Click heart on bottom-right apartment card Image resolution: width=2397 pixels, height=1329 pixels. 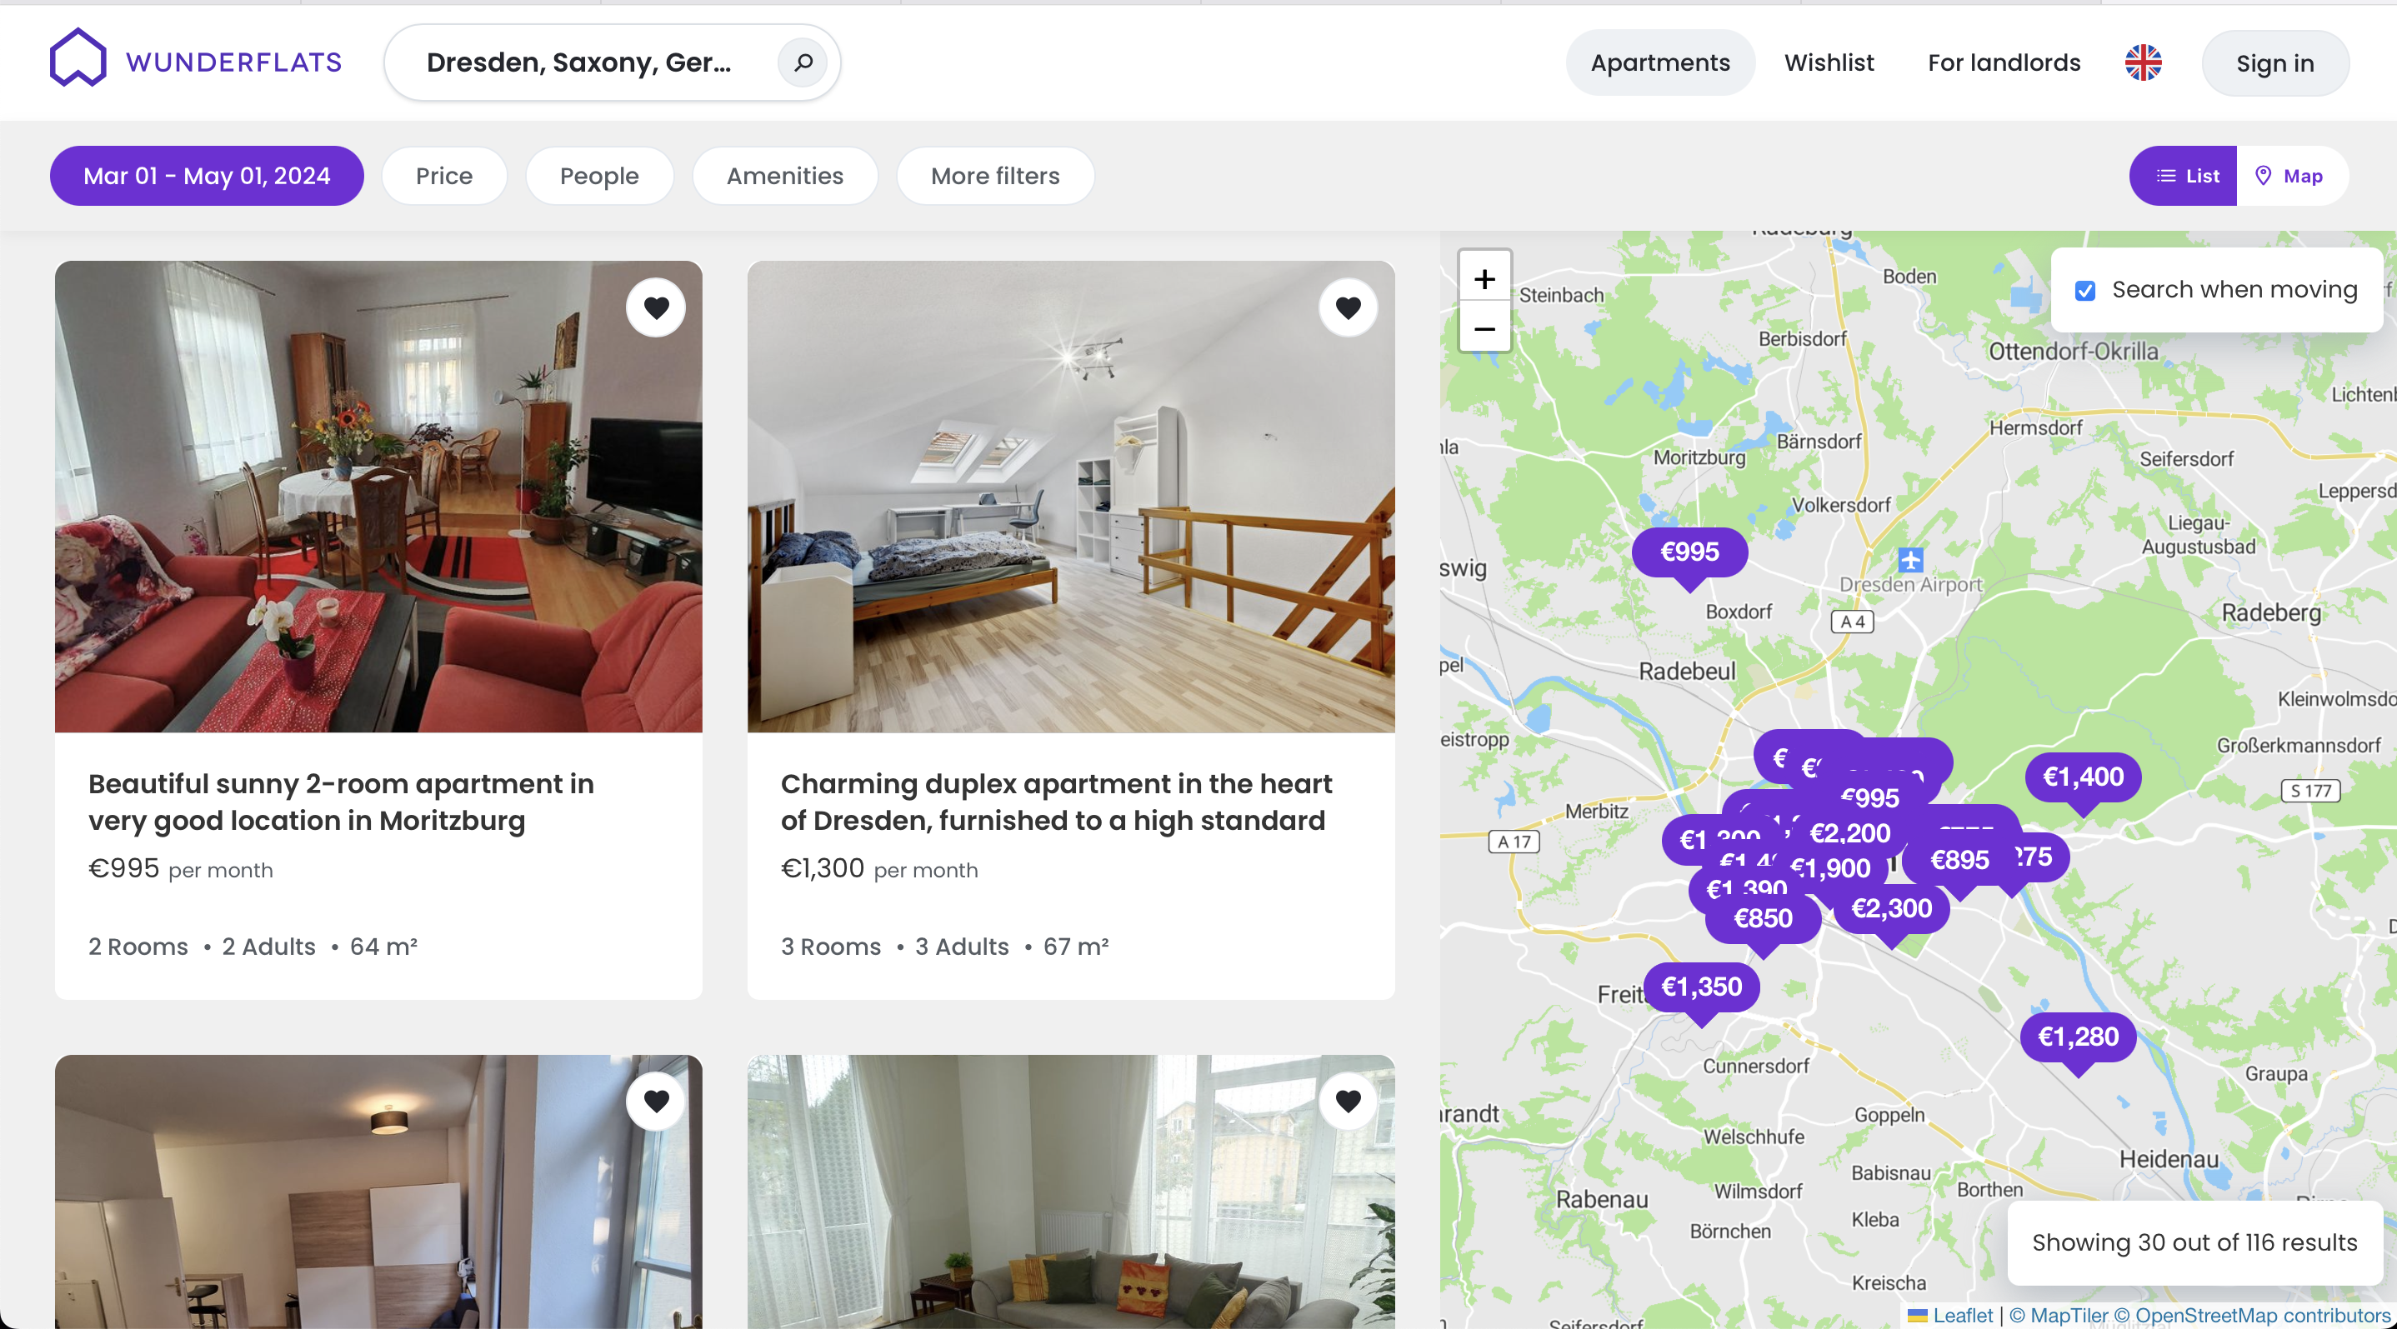pos(1349,1102)
